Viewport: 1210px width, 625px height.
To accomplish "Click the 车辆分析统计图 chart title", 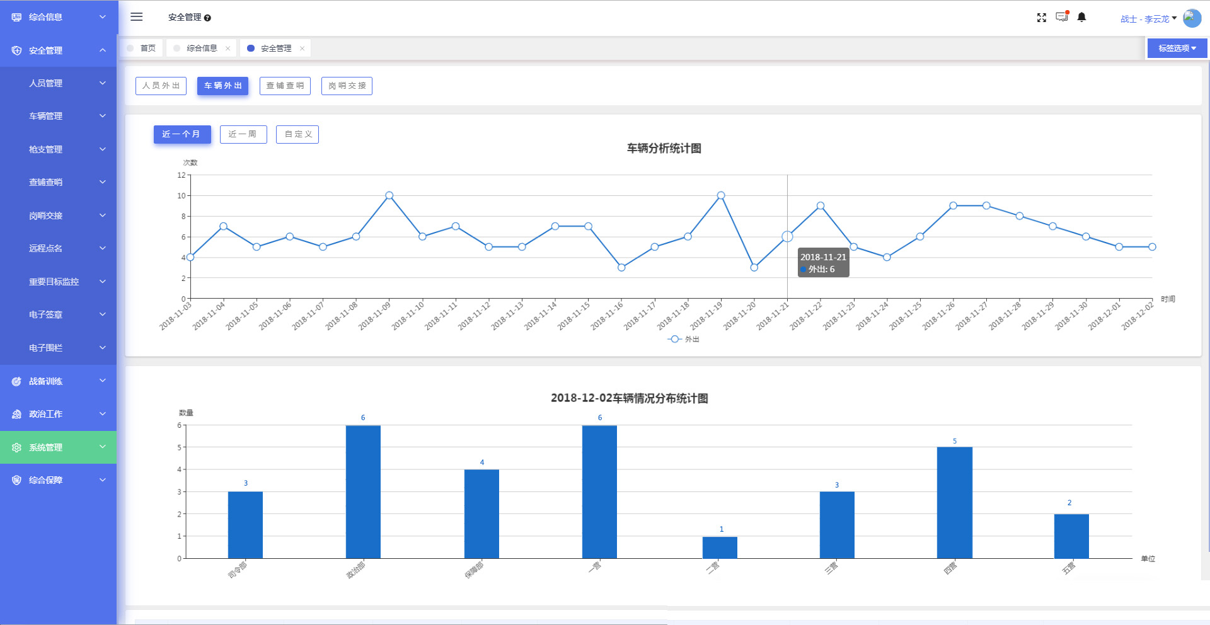I will coord(664,148).
